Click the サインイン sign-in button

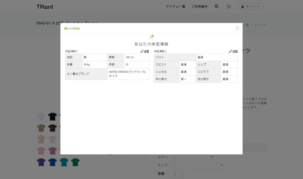click(x=250, y=6)
